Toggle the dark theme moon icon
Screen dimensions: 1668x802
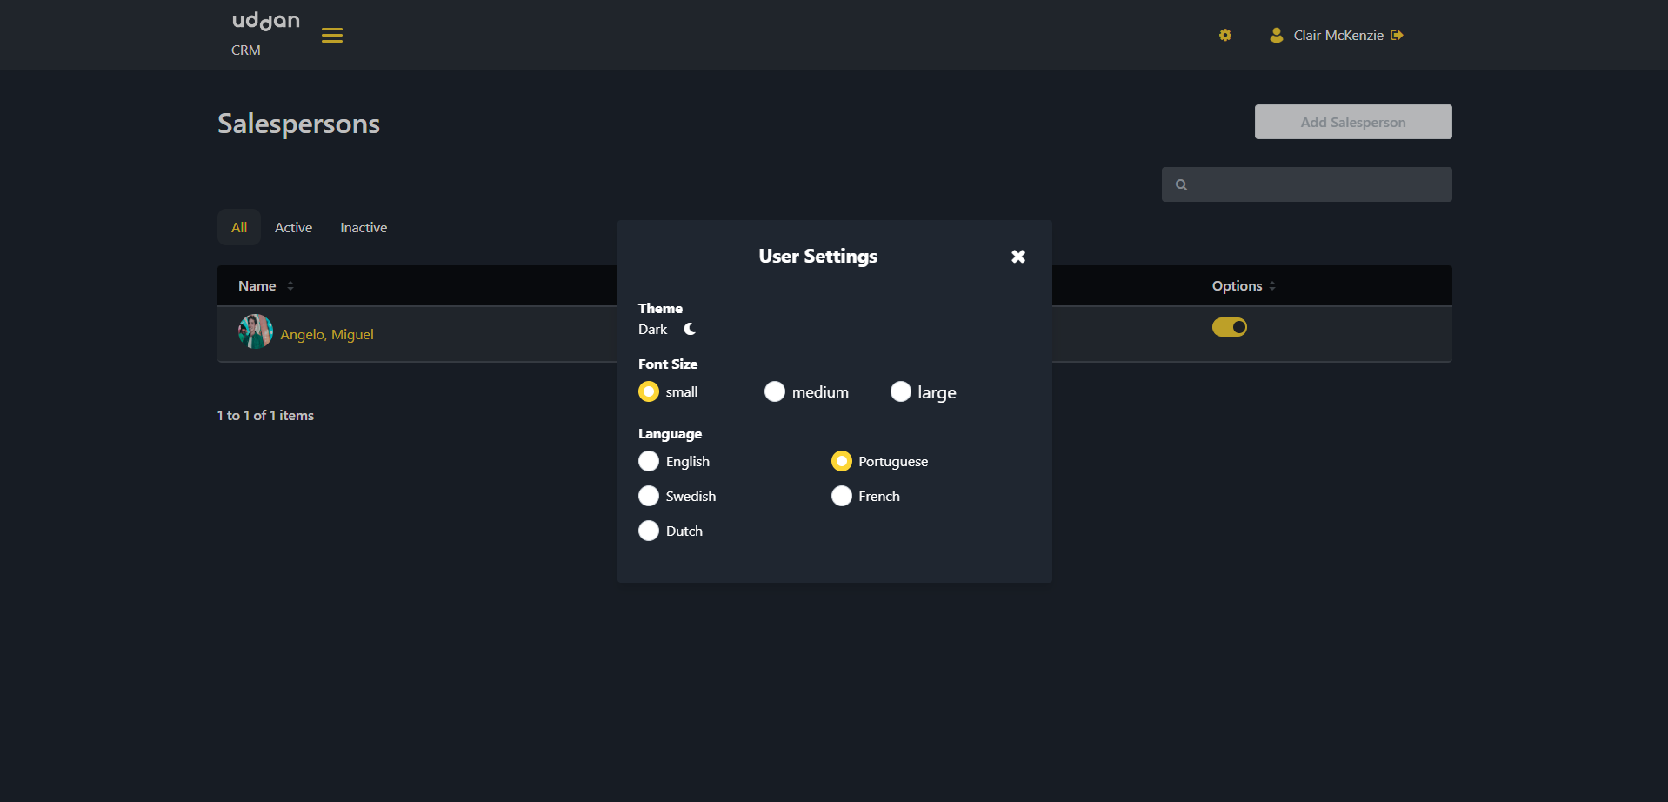coord(690,330)
